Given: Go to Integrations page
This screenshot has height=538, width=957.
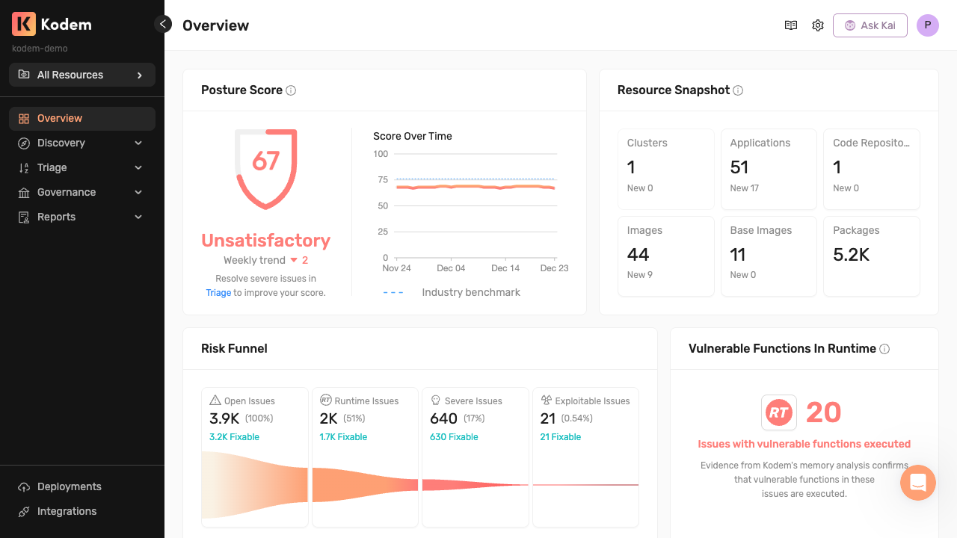Looking at the screenshot, I should tap(67, 511).
